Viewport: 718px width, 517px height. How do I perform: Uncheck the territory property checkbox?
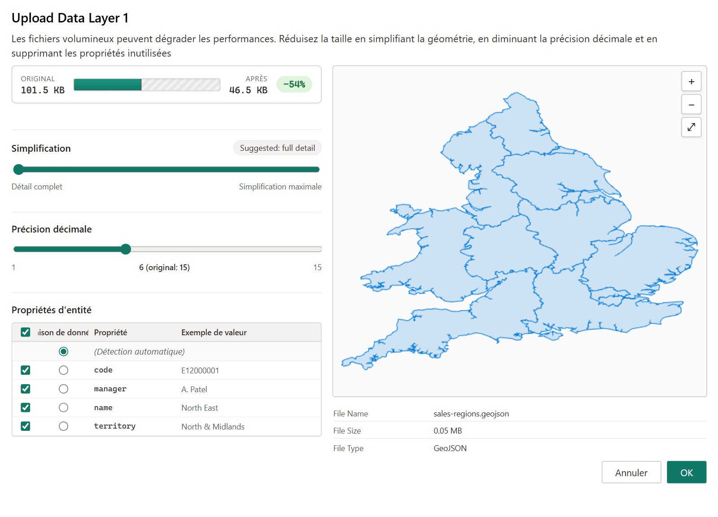pos(26,426)
